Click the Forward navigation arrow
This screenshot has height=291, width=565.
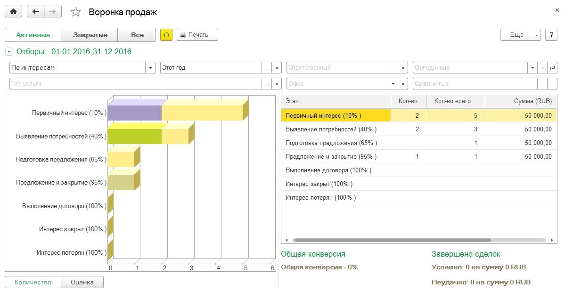point(53,11)
